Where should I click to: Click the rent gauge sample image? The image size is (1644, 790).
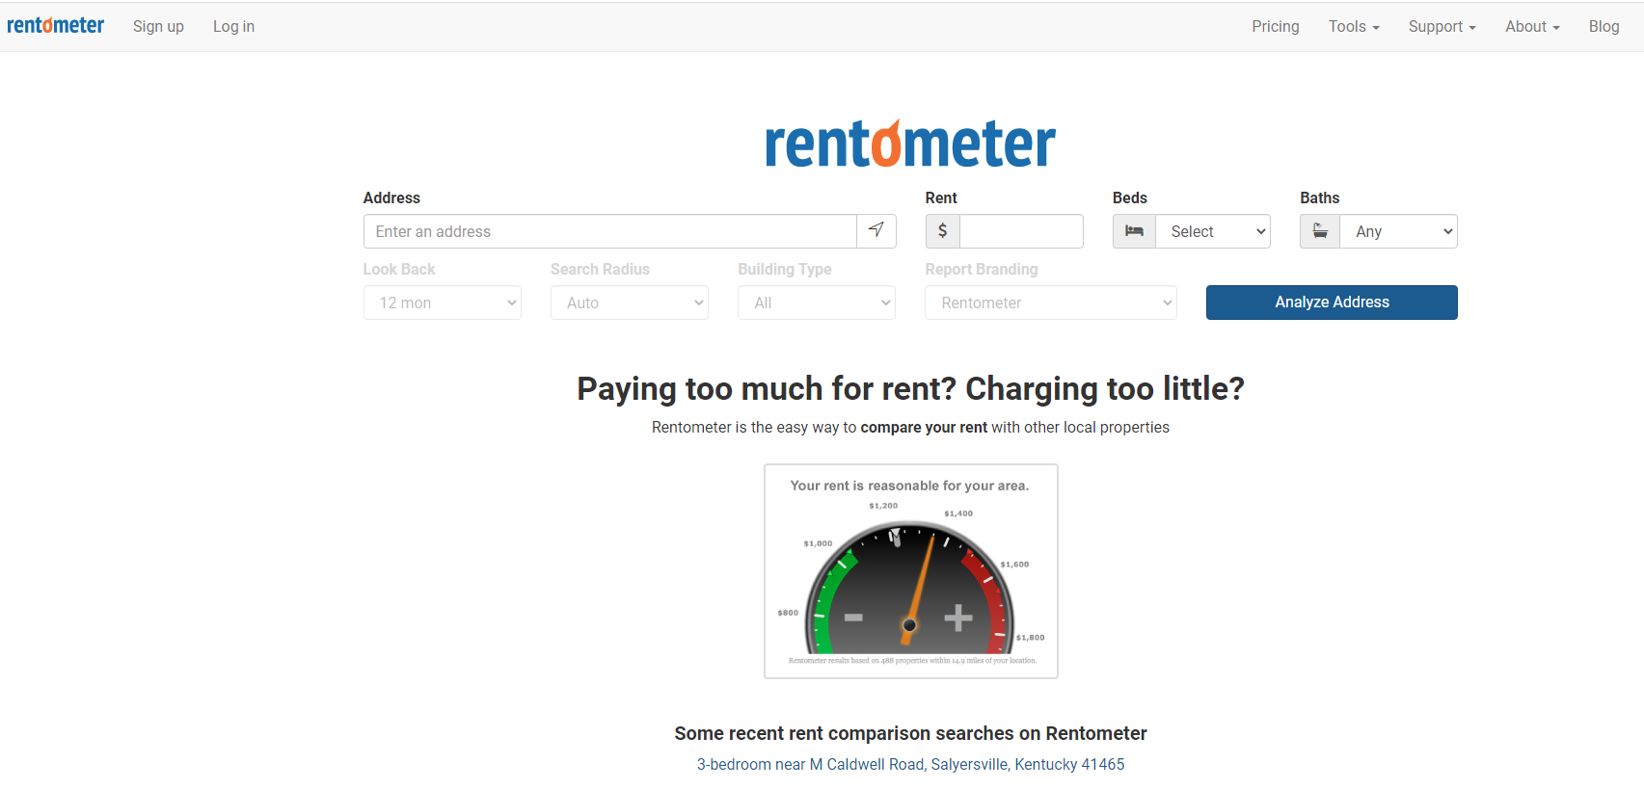[x=911, y=571]
